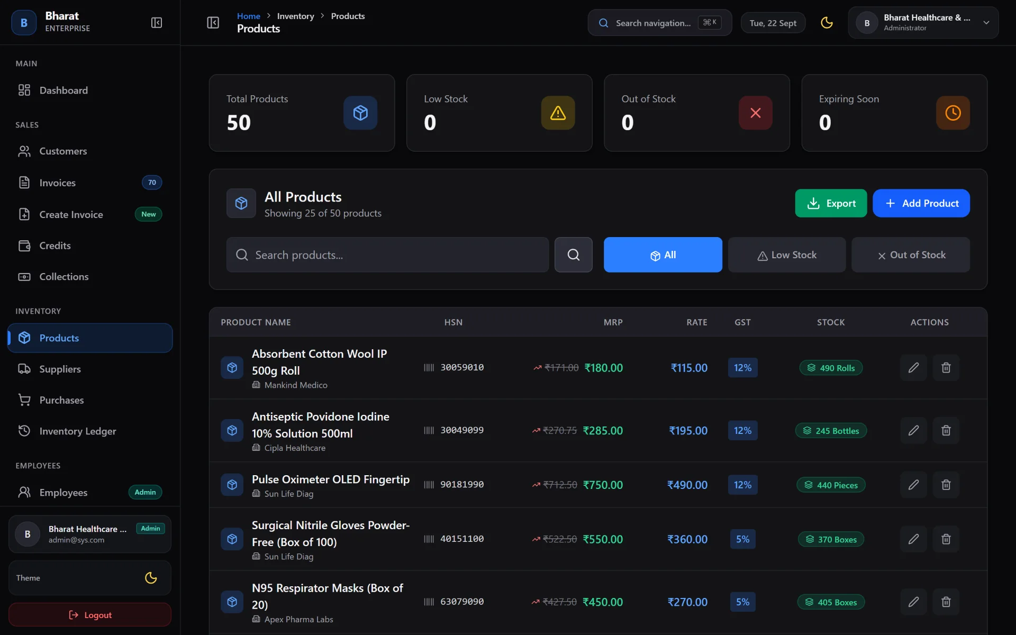Image resolution: width=1016 pixels, height=635 pixels.
Task: Edit Surgical Nitrile Gloves product
Action: [x=914, y=539]
